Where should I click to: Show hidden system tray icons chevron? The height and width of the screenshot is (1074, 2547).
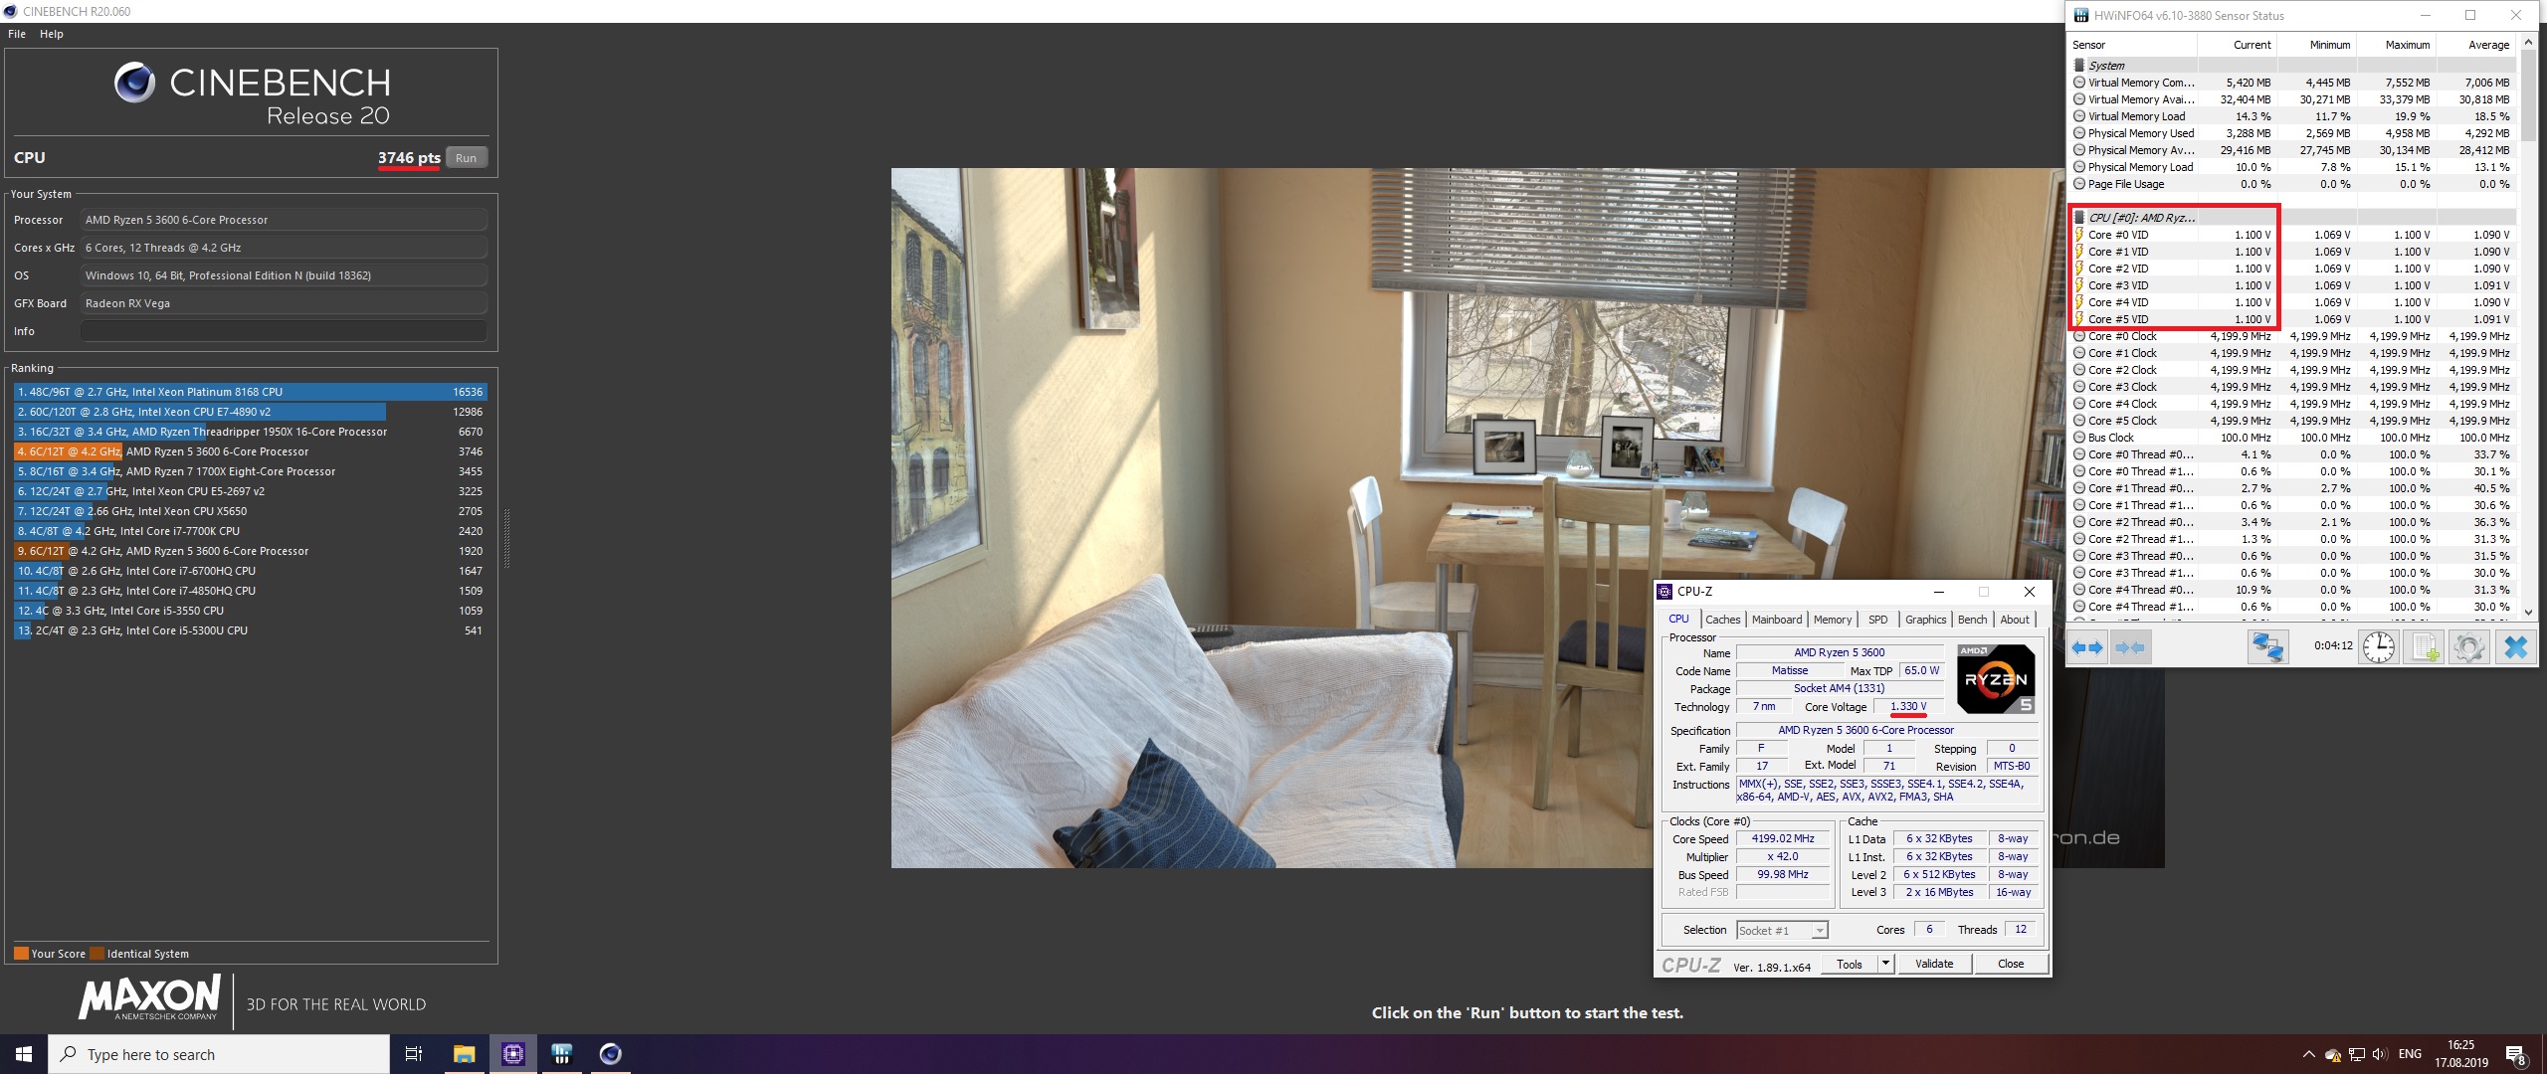(x=2307, y=1054)
